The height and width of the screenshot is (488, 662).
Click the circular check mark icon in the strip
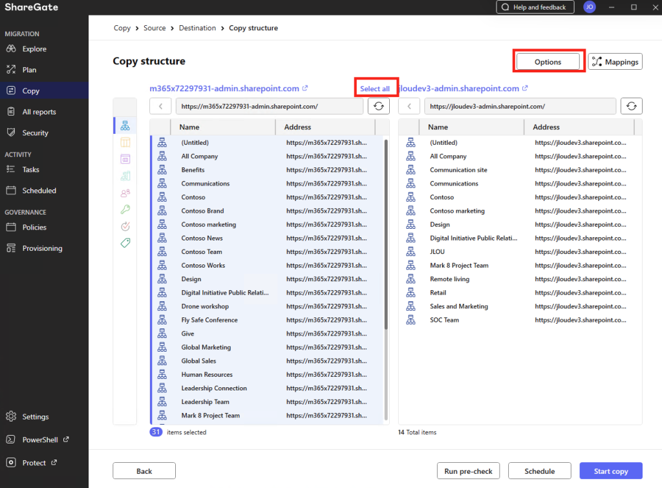[x=125, y=226]
